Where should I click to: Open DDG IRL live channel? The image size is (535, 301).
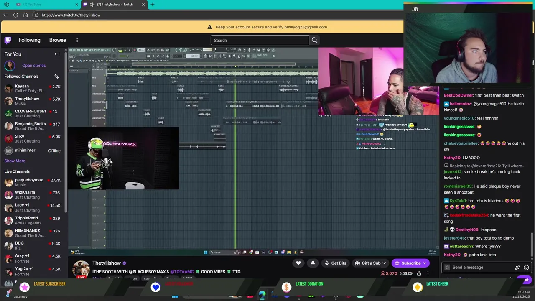coord(33,245)
